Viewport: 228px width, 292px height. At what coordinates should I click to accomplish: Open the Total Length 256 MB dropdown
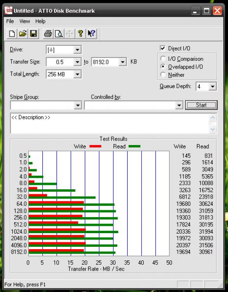point(77,74)
